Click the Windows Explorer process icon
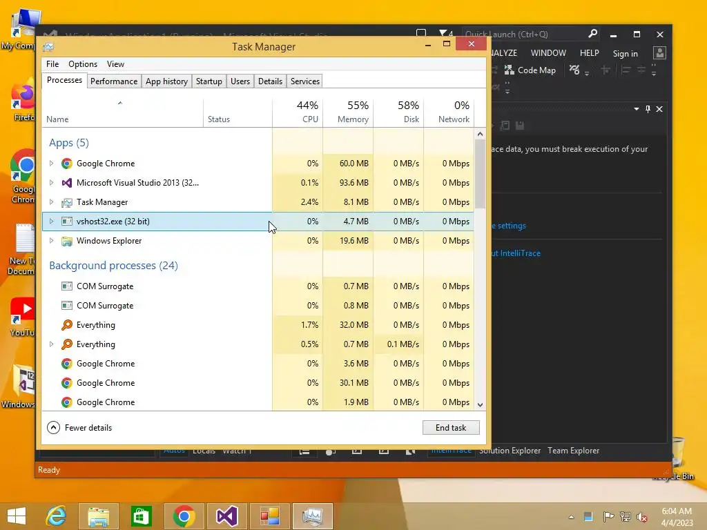707x530 pixels. click(67, 241)
